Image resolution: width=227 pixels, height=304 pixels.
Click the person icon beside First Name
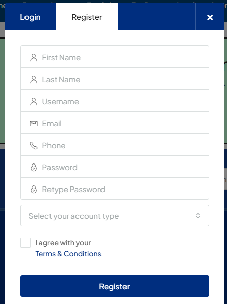tap(34, 58)
